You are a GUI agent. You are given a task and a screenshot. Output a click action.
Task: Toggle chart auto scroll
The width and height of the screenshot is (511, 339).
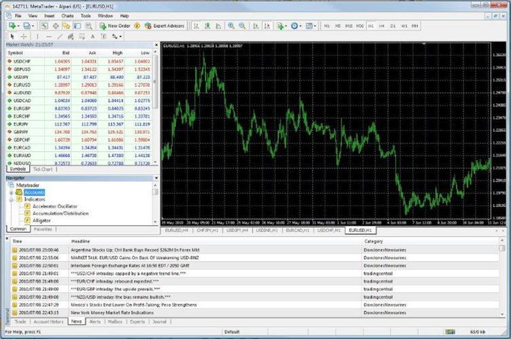pyautogui.click(x=256, y=26)
